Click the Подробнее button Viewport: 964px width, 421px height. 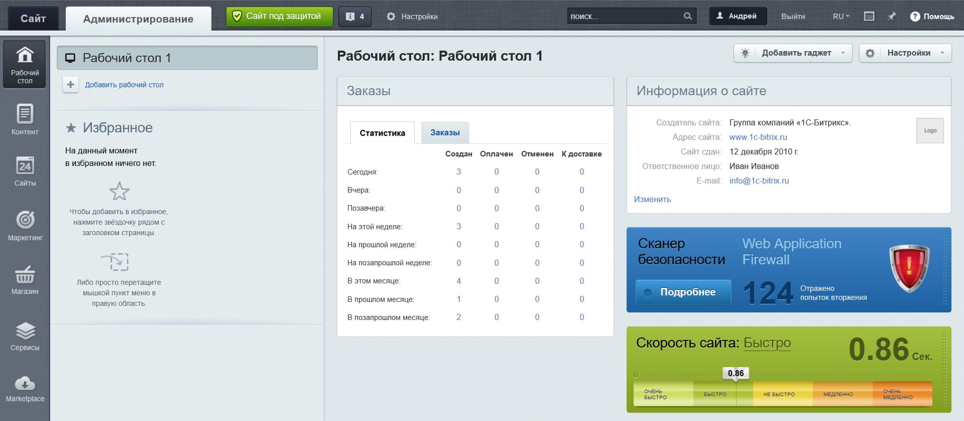coord(683,292)
